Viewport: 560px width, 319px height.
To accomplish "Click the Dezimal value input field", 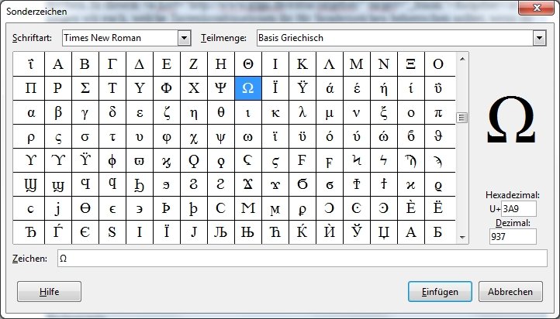I will [512, 237].
